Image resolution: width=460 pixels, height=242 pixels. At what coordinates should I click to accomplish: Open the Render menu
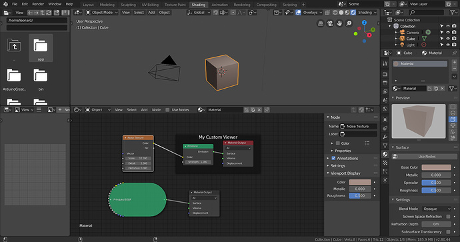click(x=38, y=4)
